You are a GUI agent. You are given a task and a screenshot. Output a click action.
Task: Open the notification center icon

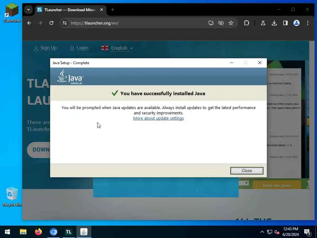point(307,232)
